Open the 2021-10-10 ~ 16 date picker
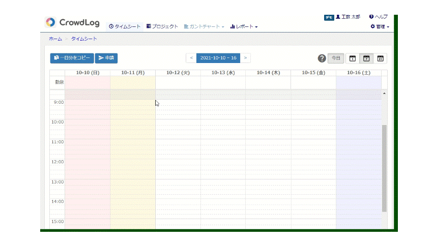This screenshot has height=244, width=434. (218, 58)
